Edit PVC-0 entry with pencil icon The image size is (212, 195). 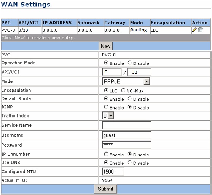coord(194,30)
